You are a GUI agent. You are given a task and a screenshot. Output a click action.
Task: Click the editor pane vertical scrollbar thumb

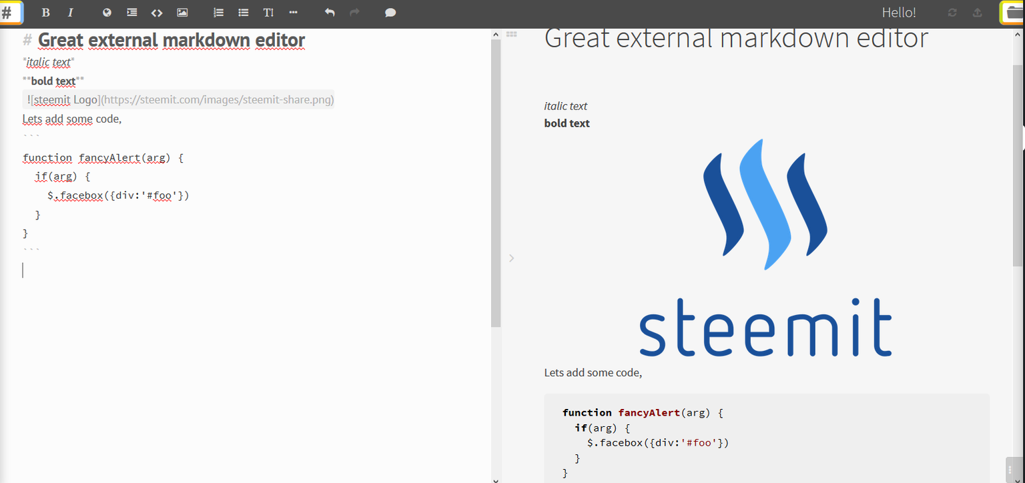496,183
